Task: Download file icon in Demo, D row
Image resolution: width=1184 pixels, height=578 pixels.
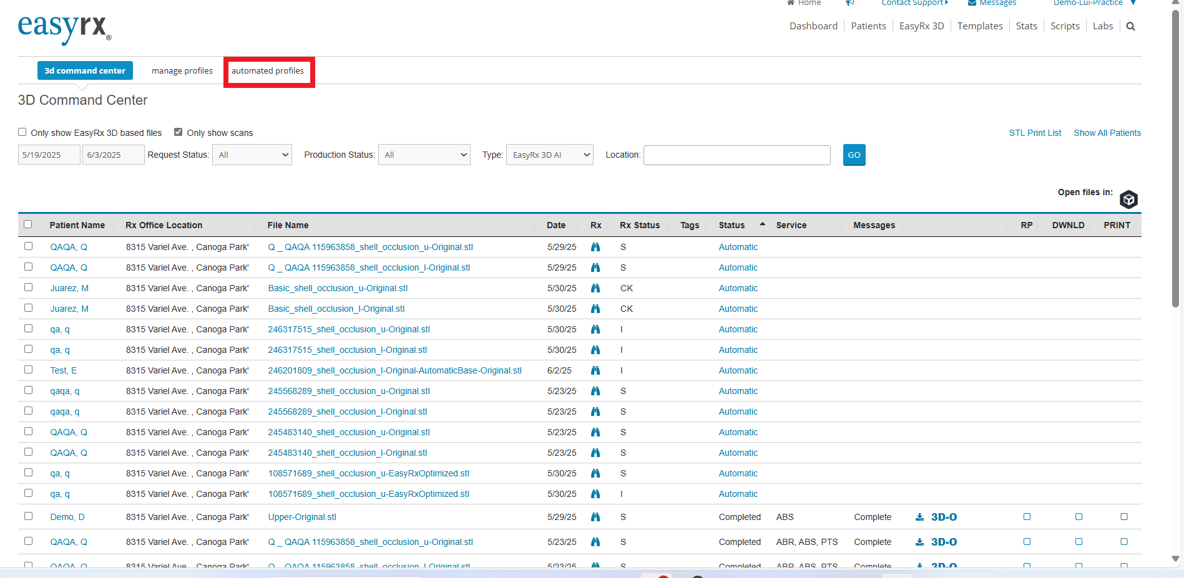Action: [x=919, y=517]
